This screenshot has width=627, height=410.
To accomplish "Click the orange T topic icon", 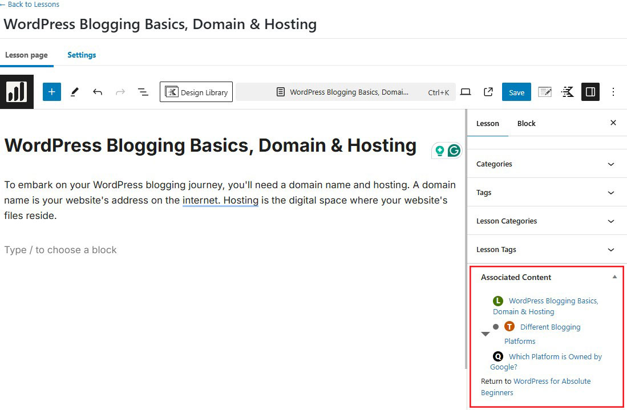I will pyautogui.click(x=509, y=327).
